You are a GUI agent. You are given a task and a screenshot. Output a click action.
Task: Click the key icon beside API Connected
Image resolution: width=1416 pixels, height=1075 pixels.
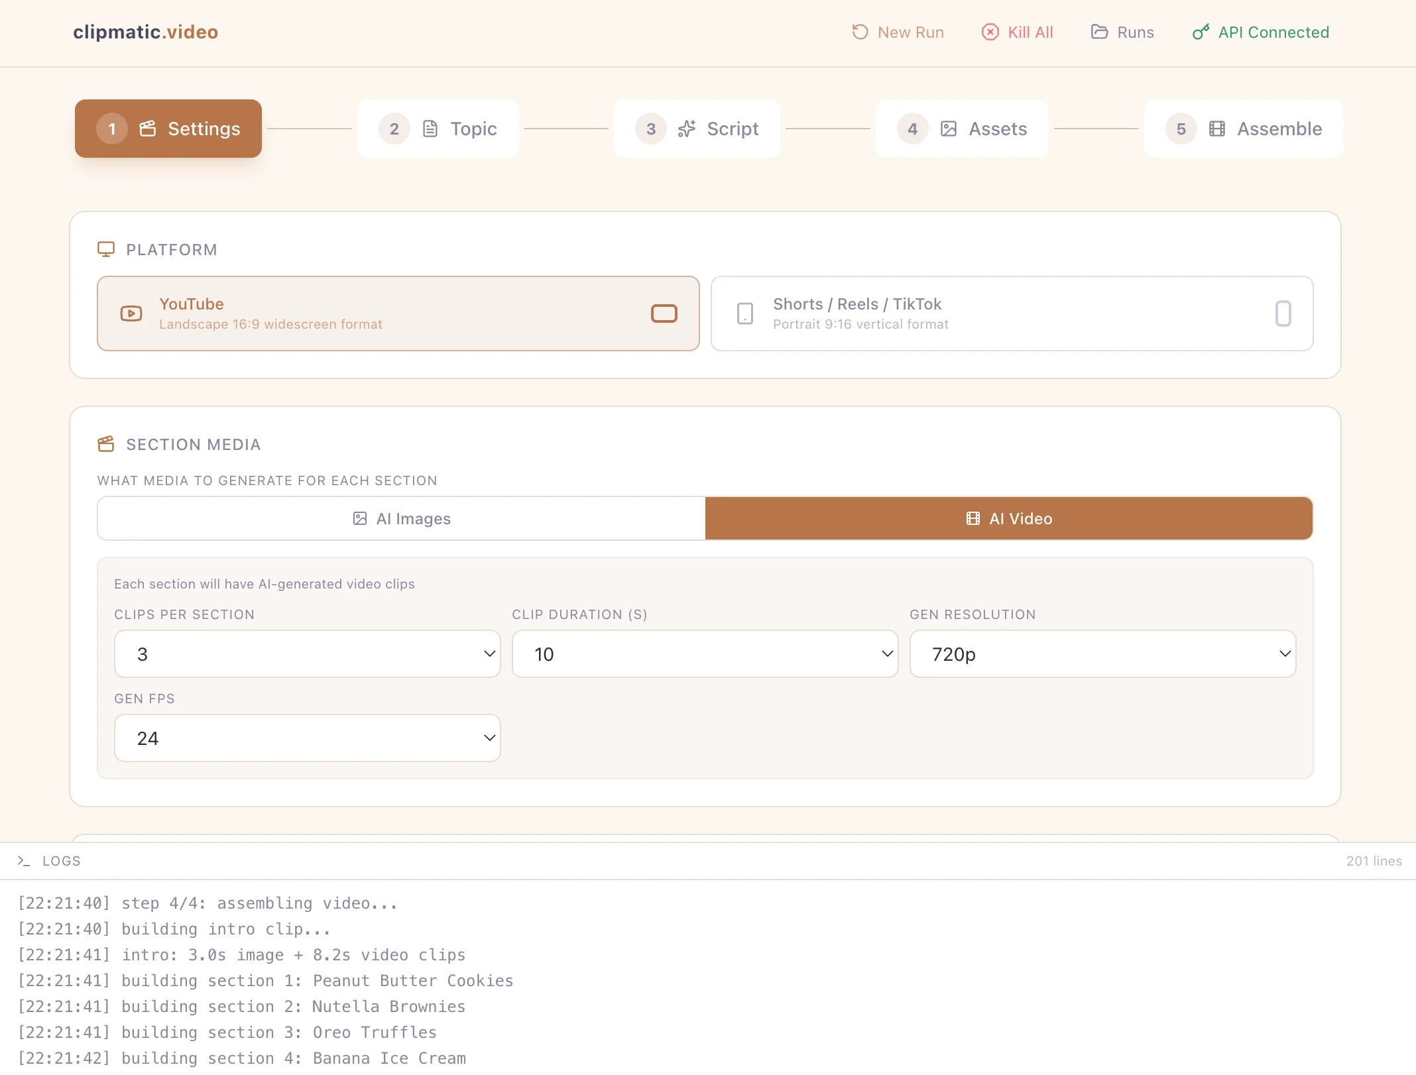pos(1200,32)
